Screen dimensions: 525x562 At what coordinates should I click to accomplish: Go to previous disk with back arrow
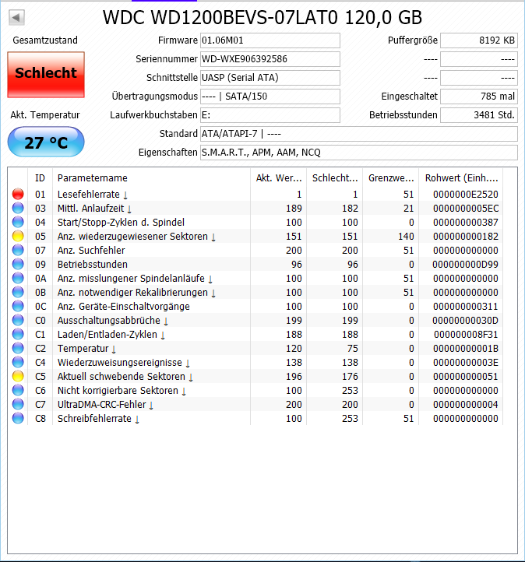[x=16, y=17]
